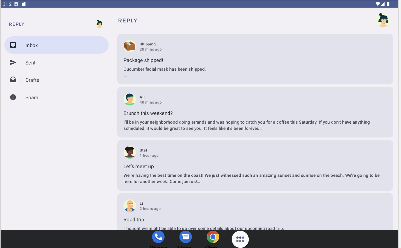Open the profile avatar at top right
The image size is (401, 248).
click(x=383, y=20)
